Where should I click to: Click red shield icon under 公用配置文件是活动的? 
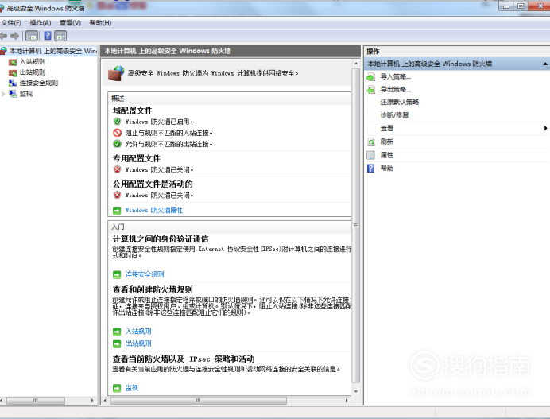[x=117, y=195]
